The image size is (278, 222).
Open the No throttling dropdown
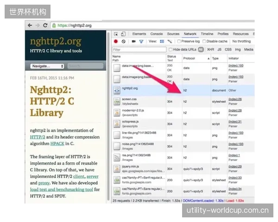pos(241,41)
